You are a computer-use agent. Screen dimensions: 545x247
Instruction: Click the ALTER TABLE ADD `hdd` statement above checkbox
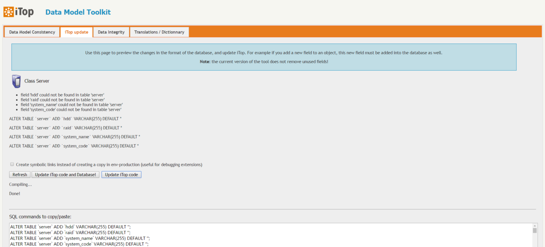(x=65, y=119)
